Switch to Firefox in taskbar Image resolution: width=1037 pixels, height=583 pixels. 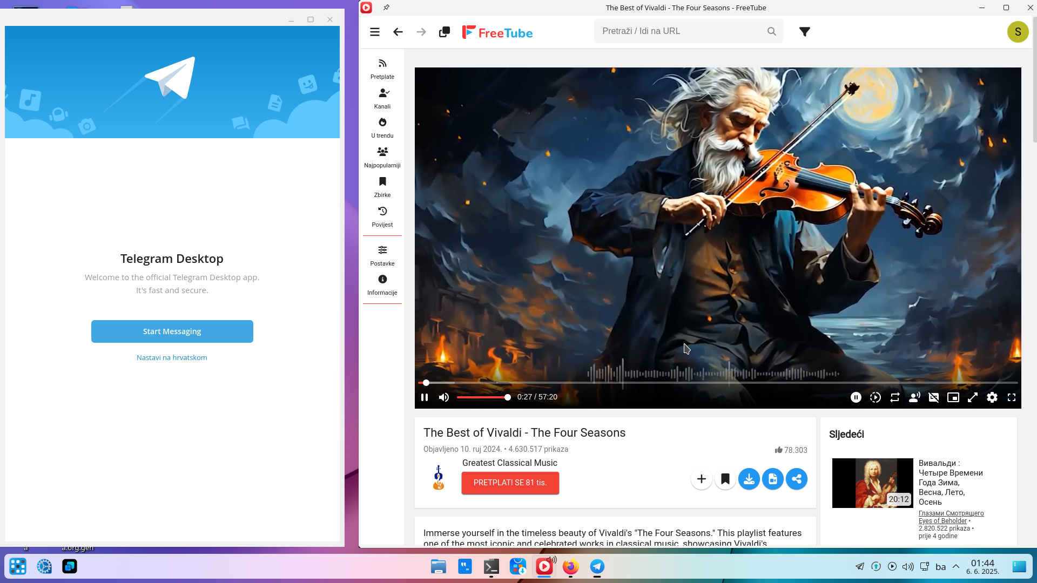point(570,566)
